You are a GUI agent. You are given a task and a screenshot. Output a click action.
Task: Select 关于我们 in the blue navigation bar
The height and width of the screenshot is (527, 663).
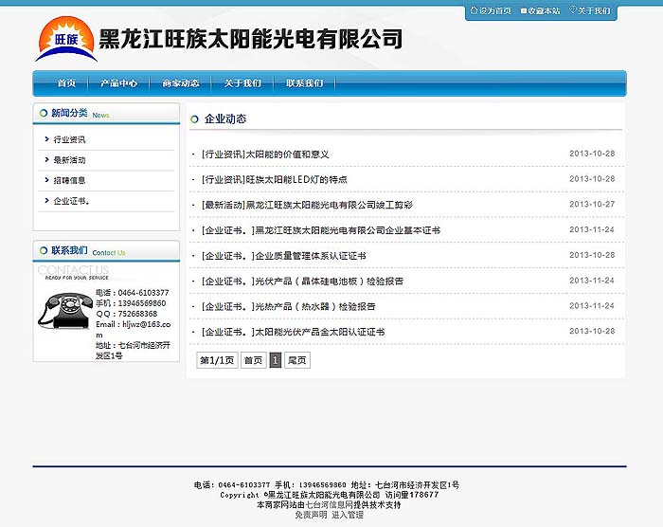click(x=242, y=83)
